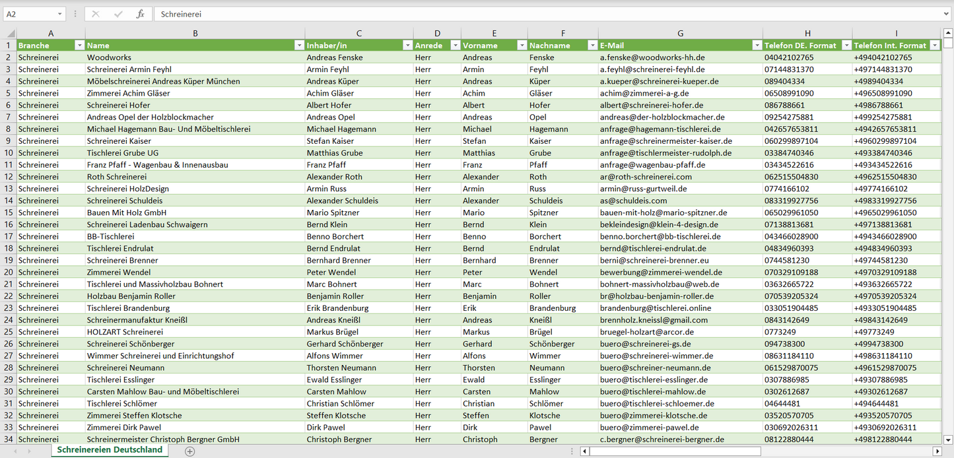Select row 15 header
954x458 pixels.
pyautogui.click(x=9, y=213)
